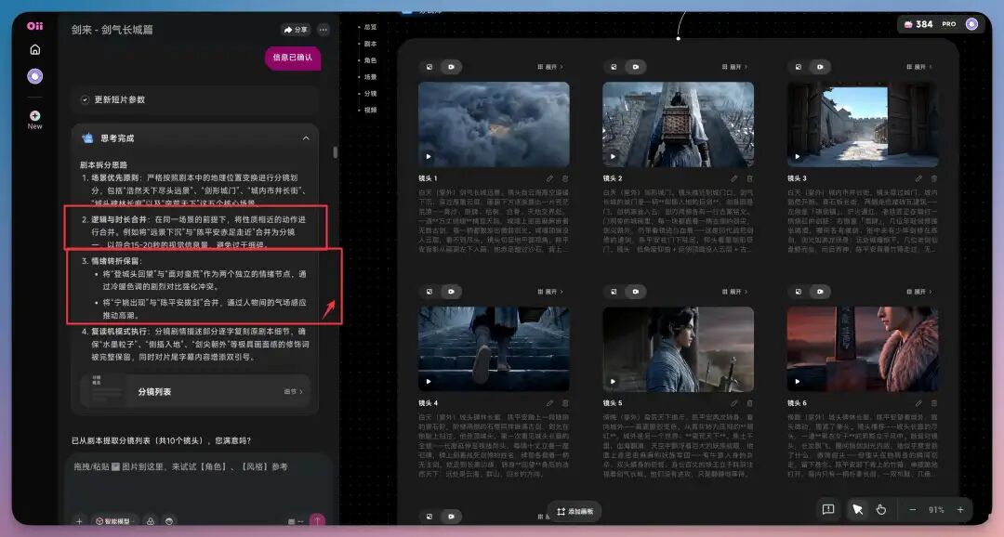Expand 展开 on 镜头 6 card
The image size is (1004, 537).
click(x=919, y=291)
